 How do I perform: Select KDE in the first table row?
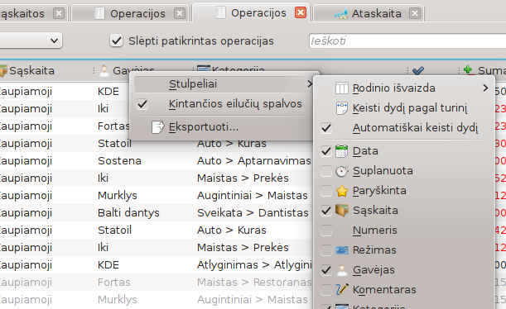pos(108,92)
